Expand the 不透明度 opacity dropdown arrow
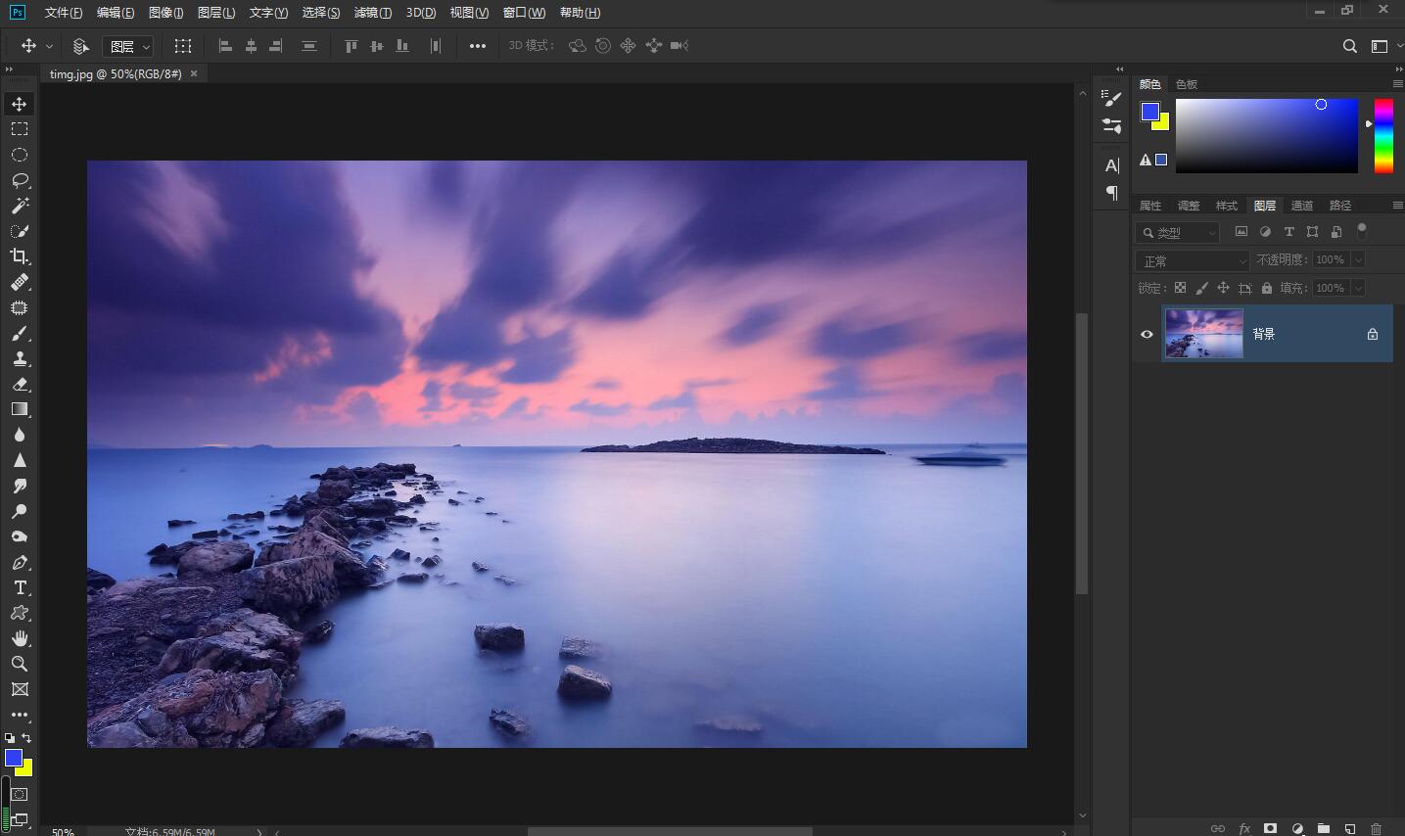 [1358, 259]
